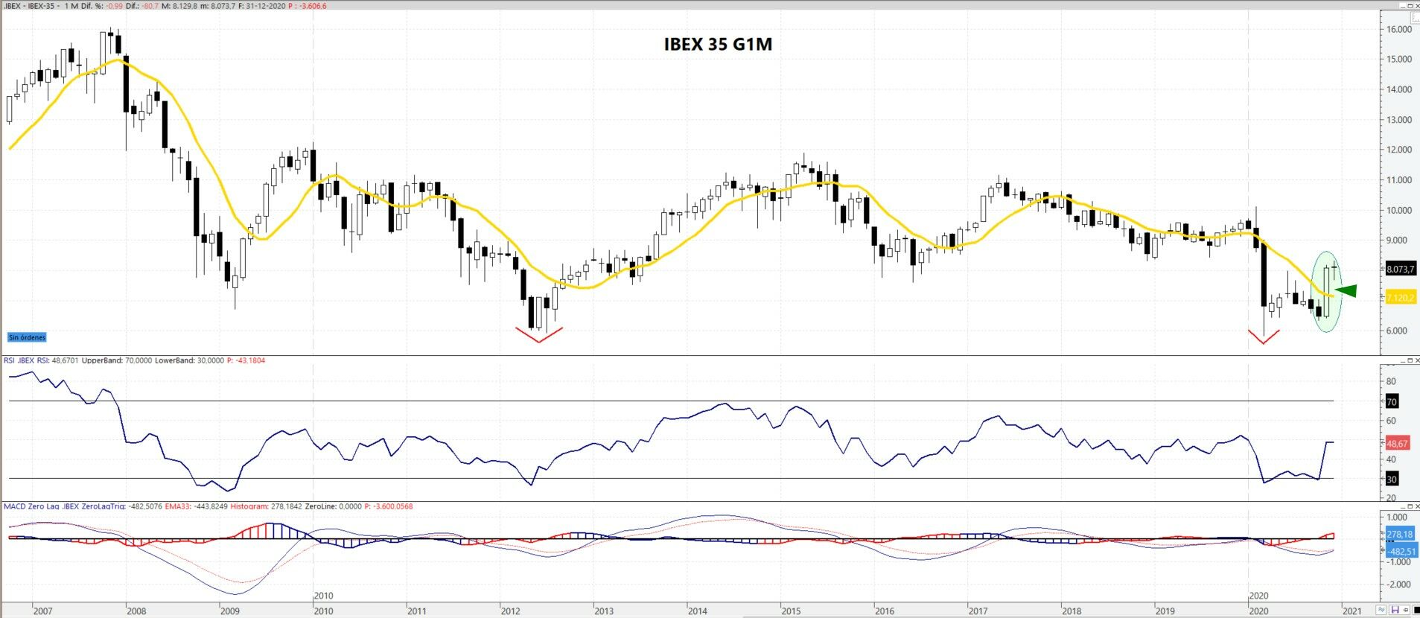This screenshot has width=1420, height=618.
Task: Maximize the MACD Zero Lag pane
Action: coord(1409,506)
